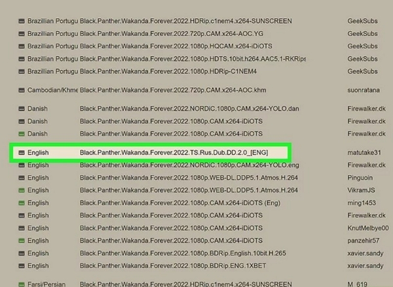Open KnutMelbye00's 1080p.CAM.x264-iDiOTS subtitle title
The image size is (393, 287).
click(x=171, y=228)
